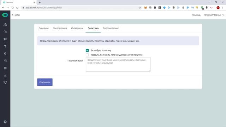
Task: Go back in the browser
Action: [3, 8]
